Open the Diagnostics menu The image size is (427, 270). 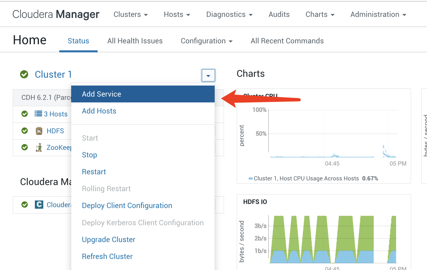click(x=229, y=15)
